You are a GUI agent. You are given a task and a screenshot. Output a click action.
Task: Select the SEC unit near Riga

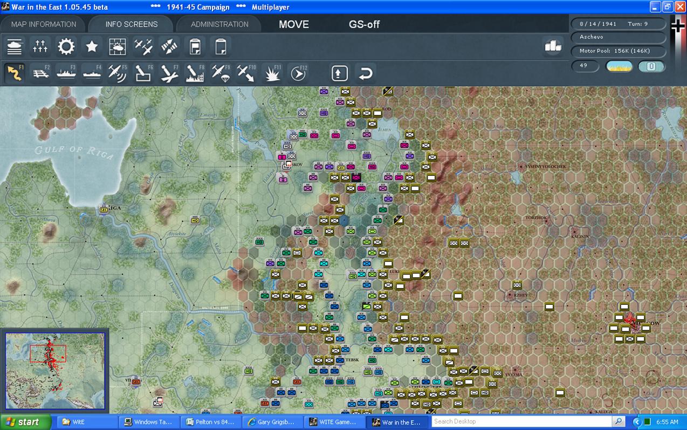coord(104,209)
